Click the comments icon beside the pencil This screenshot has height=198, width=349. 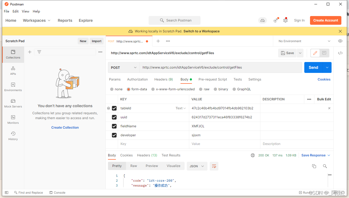coord(324,53)
